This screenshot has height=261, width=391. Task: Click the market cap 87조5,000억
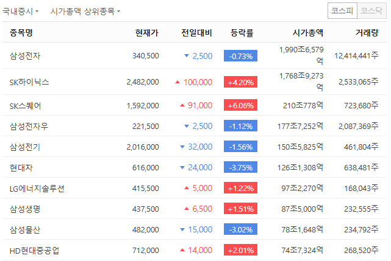303,209
